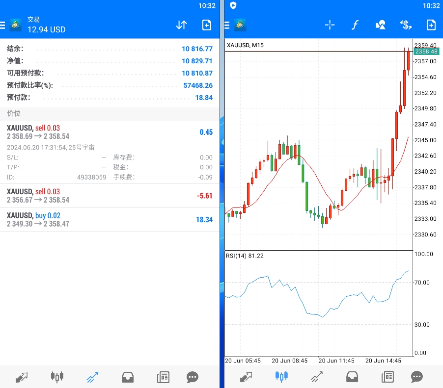
Task: Create new order from chart screen header
Action: point(431,25)
